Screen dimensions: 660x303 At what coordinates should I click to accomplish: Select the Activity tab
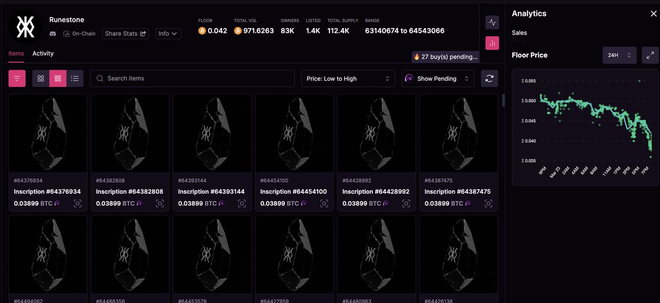[43, 53]
